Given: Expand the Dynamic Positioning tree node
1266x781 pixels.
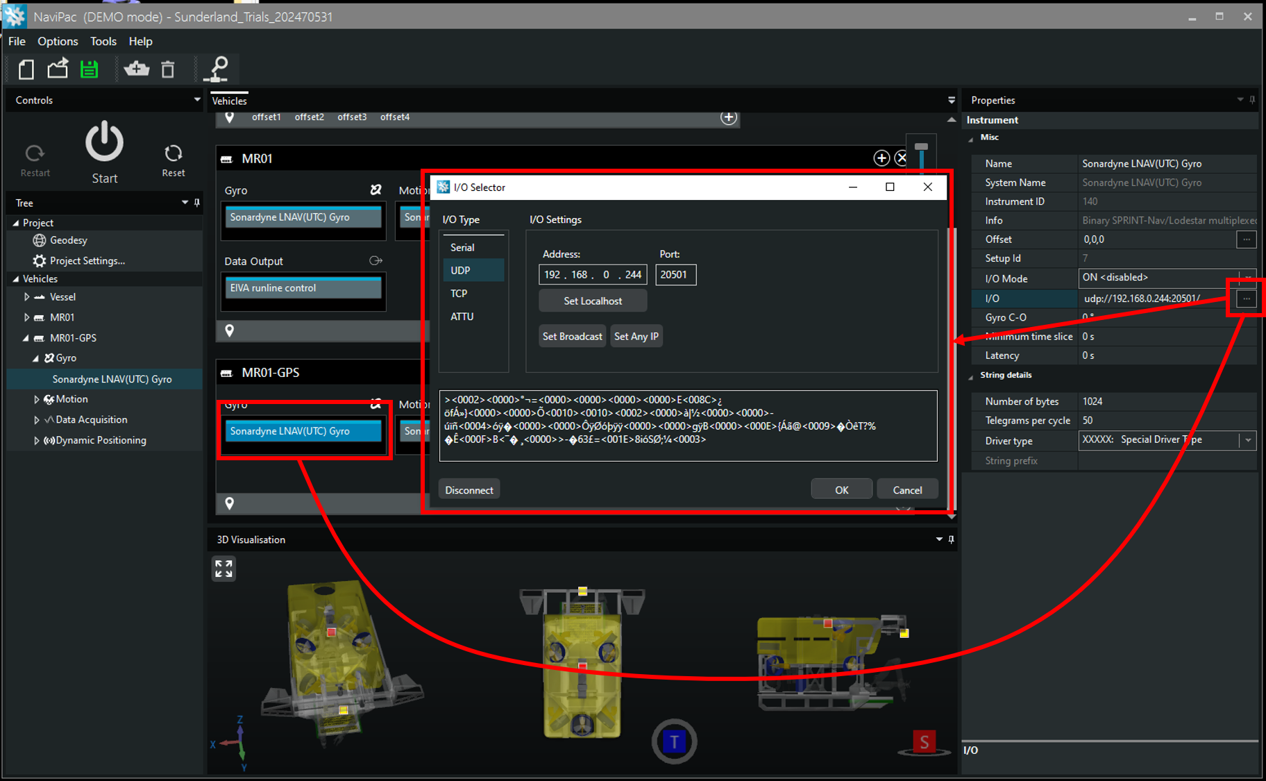Looking at the screenshot, I should click(36, 440).
